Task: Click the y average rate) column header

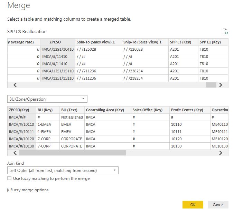Action: [24, 42]
